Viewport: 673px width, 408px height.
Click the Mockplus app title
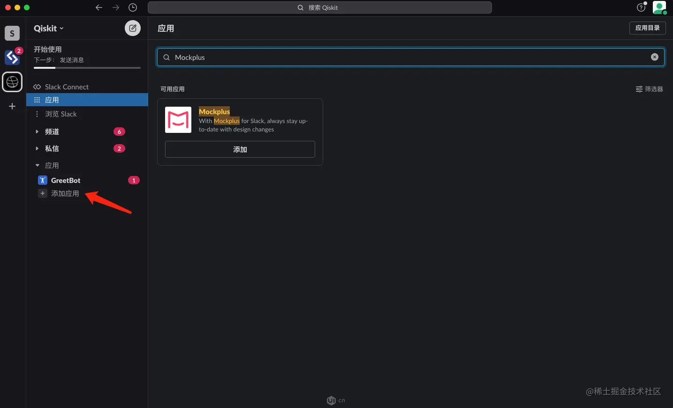[x=214, y=111]
